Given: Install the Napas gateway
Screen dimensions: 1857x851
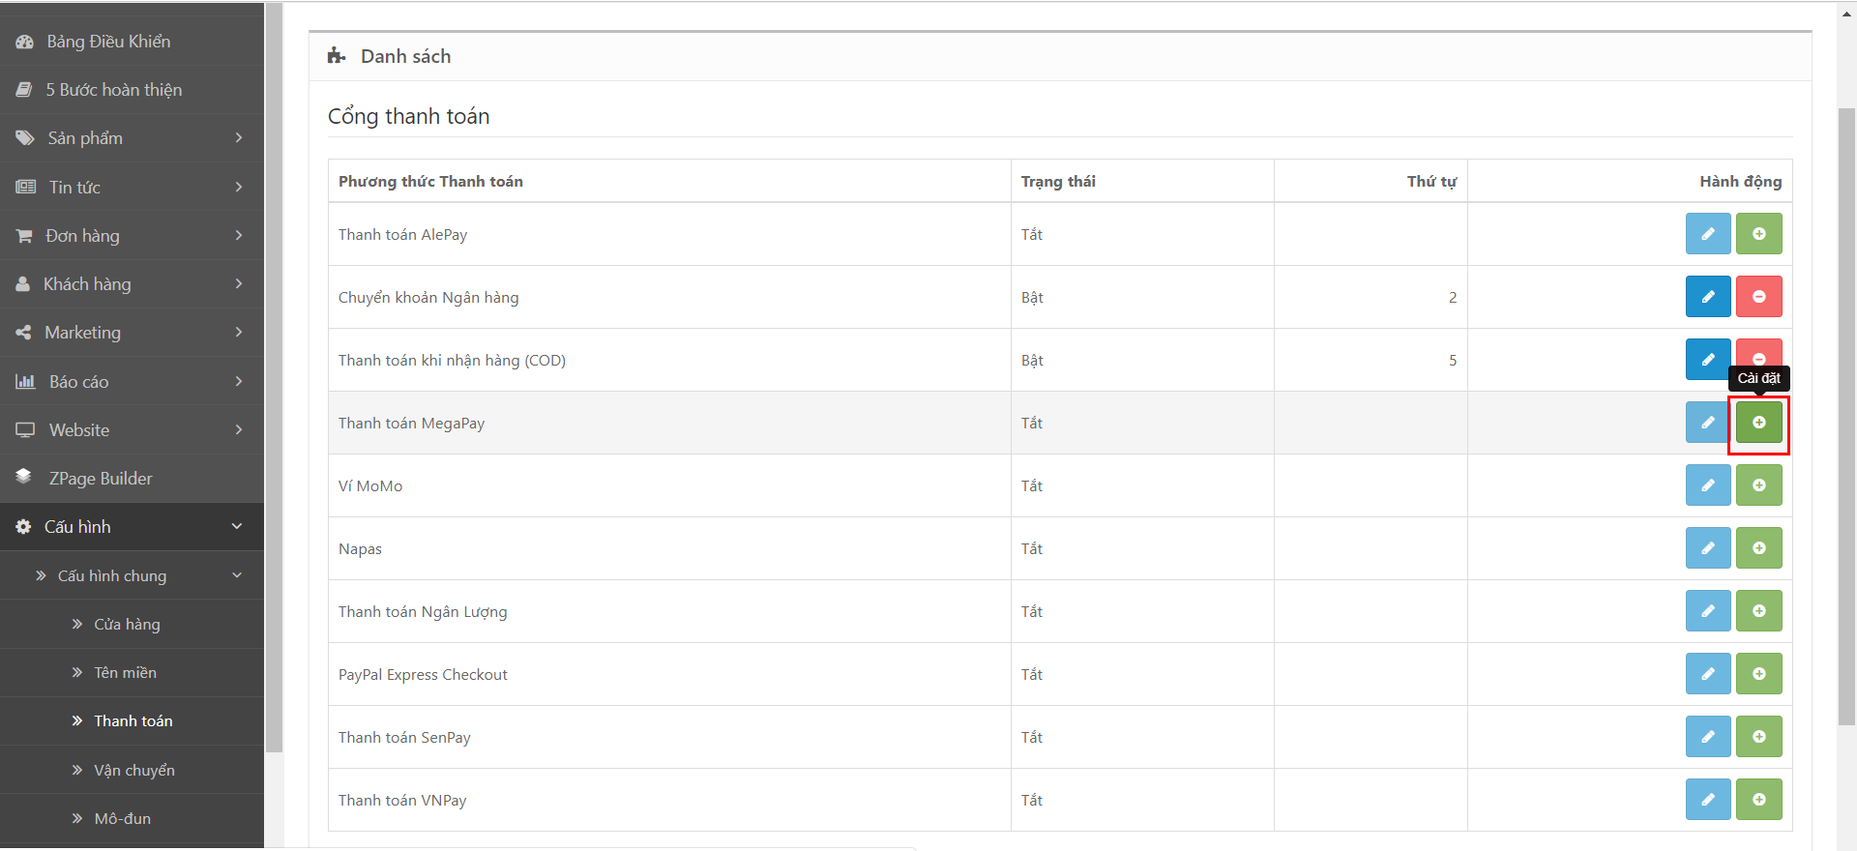Looking at the screenshot, I should pos(1759,548).
